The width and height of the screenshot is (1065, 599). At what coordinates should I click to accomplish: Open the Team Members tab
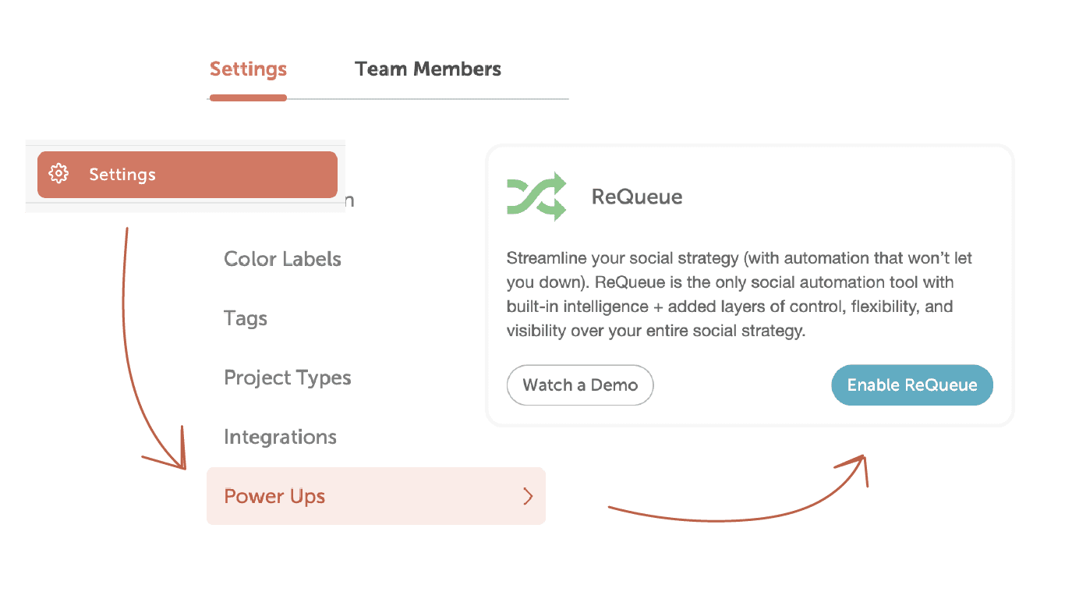click(427, 69)
